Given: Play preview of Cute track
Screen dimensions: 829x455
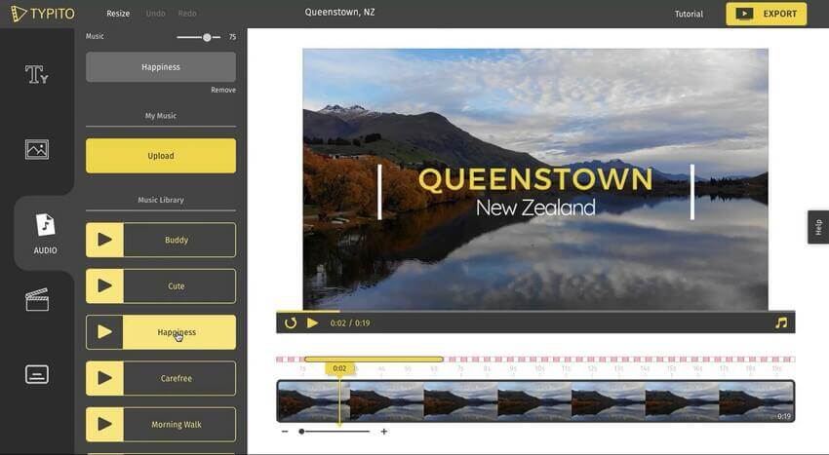Looking at the screenshot, I should click(x=104, y=285).
